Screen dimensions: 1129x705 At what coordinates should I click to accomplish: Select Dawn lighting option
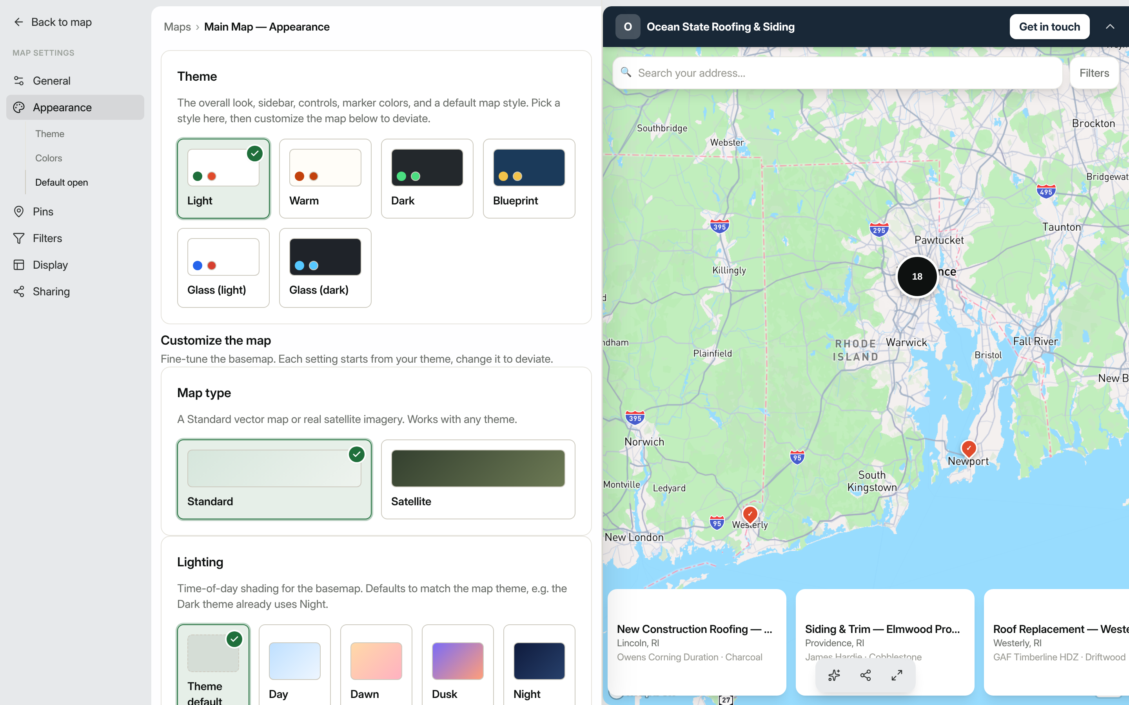point(376,664)
